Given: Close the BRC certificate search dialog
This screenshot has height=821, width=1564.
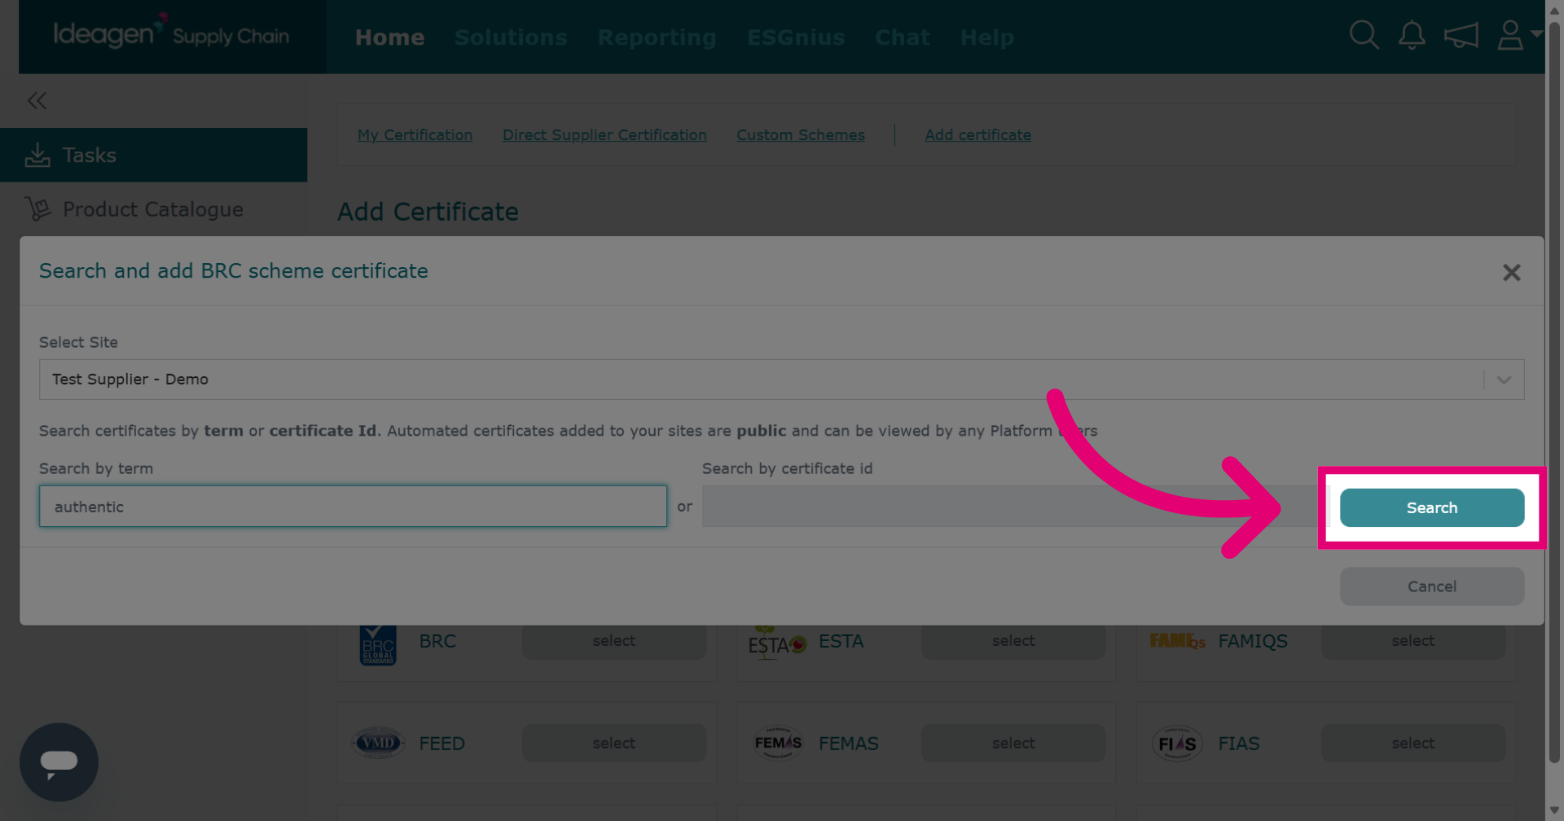Looking at the screenshot, I should [x=1511, y=272].
